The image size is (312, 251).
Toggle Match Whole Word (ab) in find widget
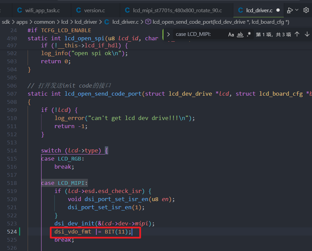(x=240, y=35)
